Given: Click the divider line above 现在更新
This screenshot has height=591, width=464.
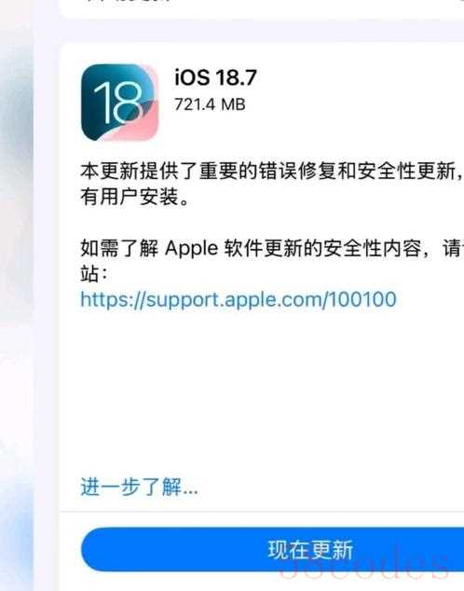Looking at the screenshot, I should click(x=262, y=512).
